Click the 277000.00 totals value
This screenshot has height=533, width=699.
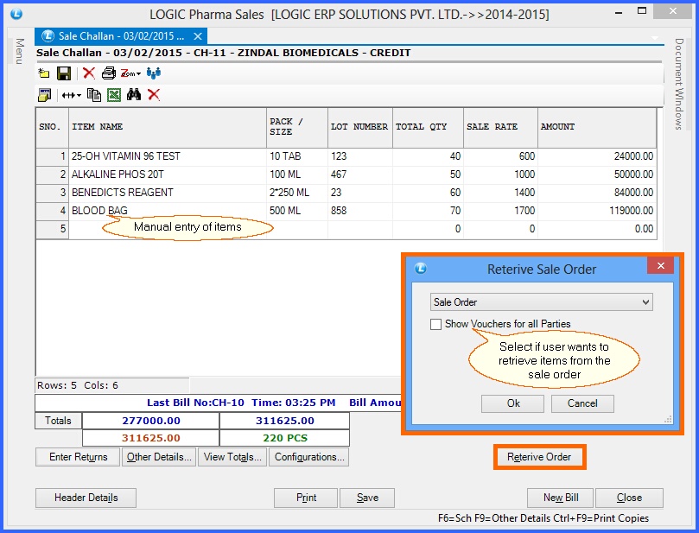click(150, 421)
